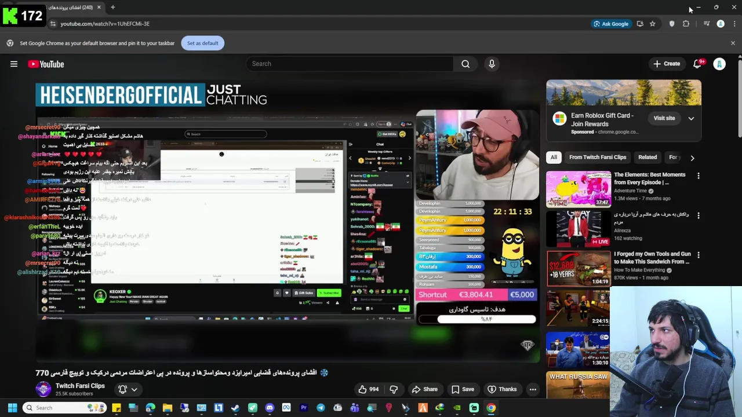Open Chrome media controls icon

(706, 24)
